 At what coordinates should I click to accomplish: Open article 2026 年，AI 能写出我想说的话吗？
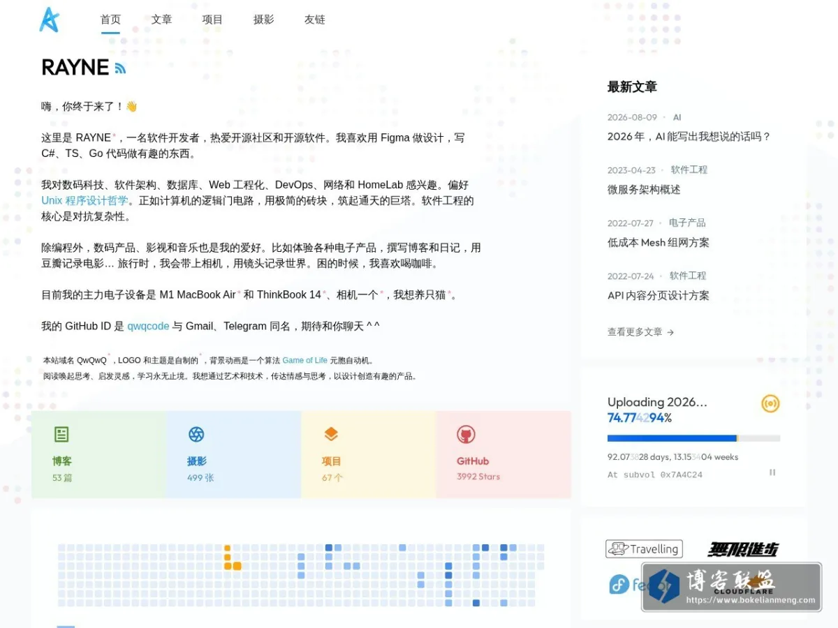pyautogui.click(x=689, y=137)
